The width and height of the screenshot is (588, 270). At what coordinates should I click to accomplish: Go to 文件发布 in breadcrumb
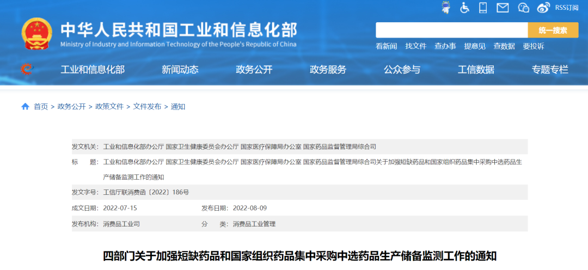(x=147, y=107)
